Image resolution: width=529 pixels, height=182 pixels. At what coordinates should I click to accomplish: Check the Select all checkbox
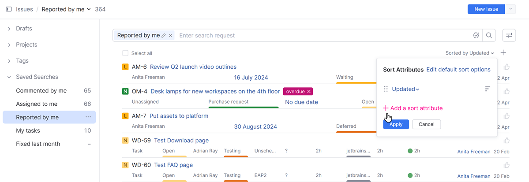[125, 53]
